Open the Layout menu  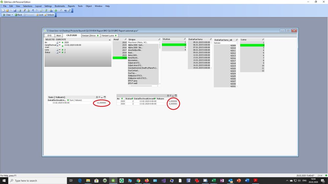38,6
